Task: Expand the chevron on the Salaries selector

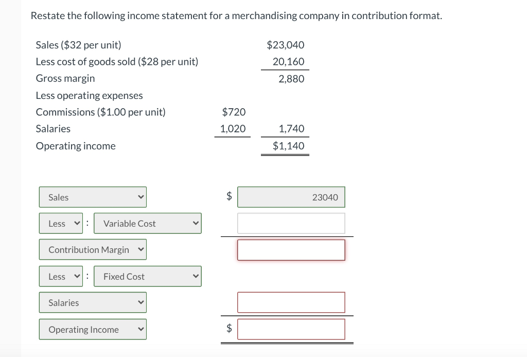Action: [x=140, y=302]
